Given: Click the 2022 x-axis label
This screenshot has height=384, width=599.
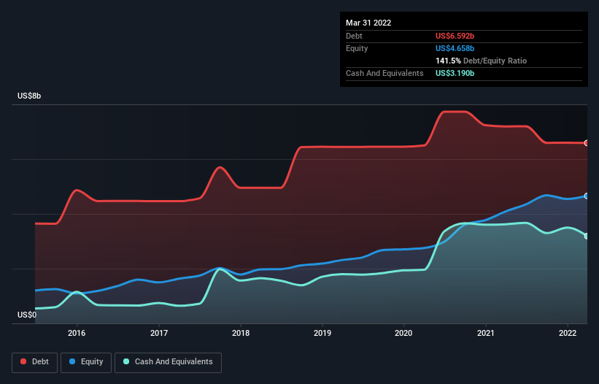Looking at the screenshot, I should pos(568,333).
